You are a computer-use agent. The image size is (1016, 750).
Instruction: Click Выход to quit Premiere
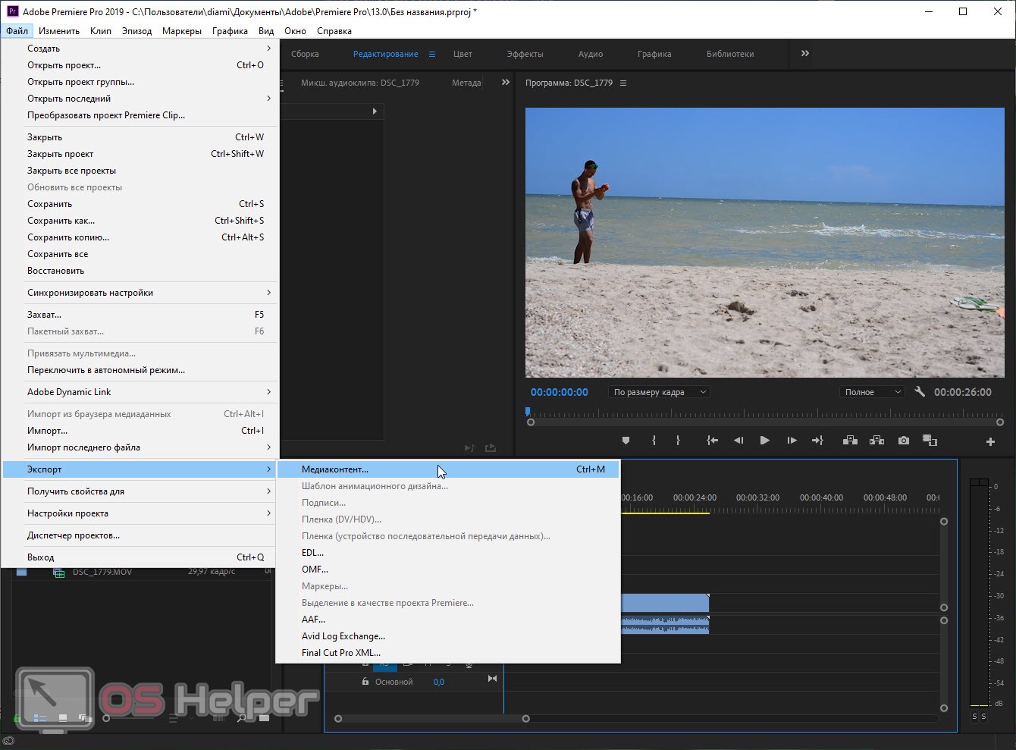tap(140, 557)
